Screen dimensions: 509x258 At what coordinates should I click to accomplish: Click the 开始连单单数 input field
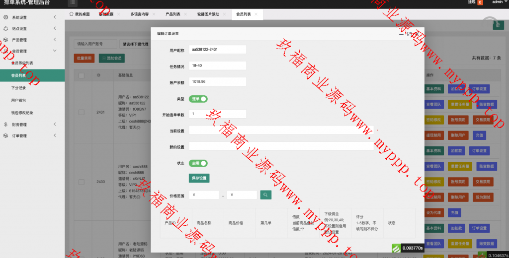[218, 114]
